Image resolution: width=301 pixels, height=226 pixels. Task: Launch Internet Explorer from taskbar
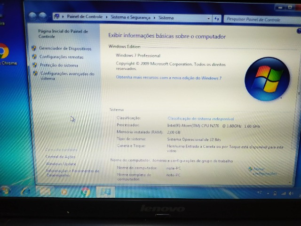pyautogui.click(x=26, y=192)
